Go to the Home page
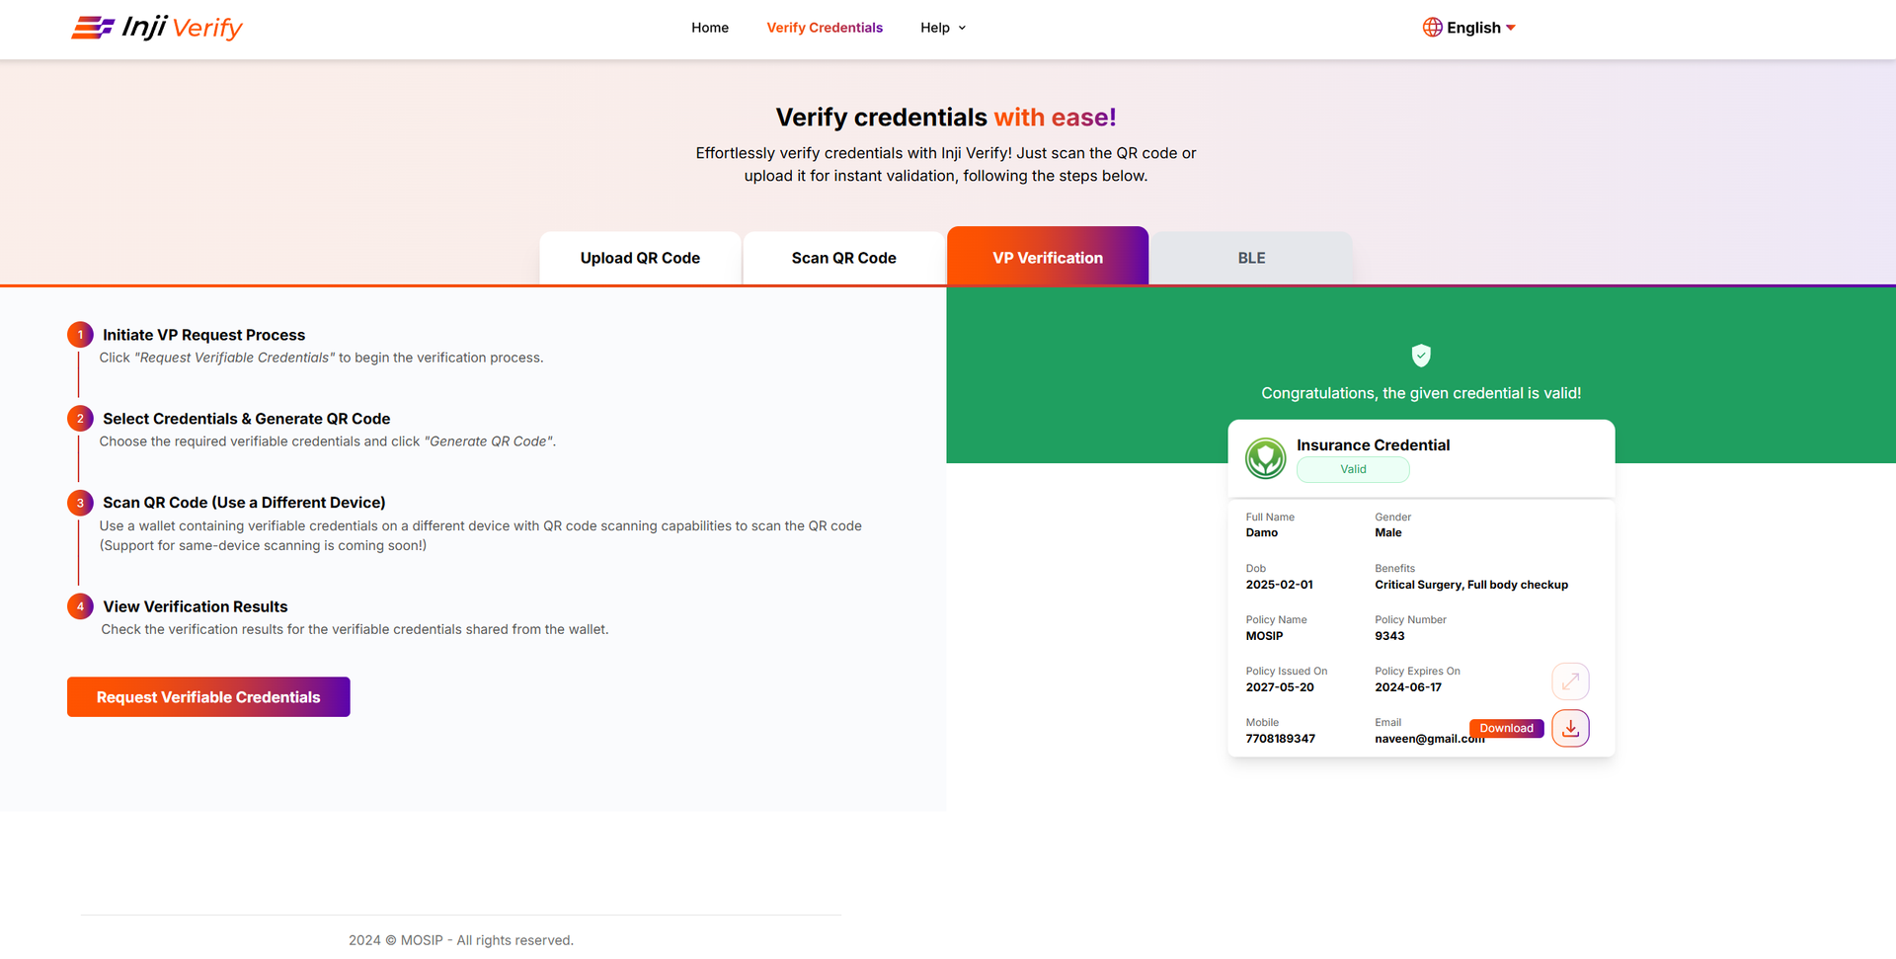 (x=710, y=28)
